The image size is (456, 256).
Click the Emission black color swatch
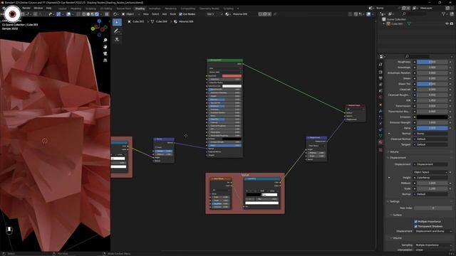(432, 117)
